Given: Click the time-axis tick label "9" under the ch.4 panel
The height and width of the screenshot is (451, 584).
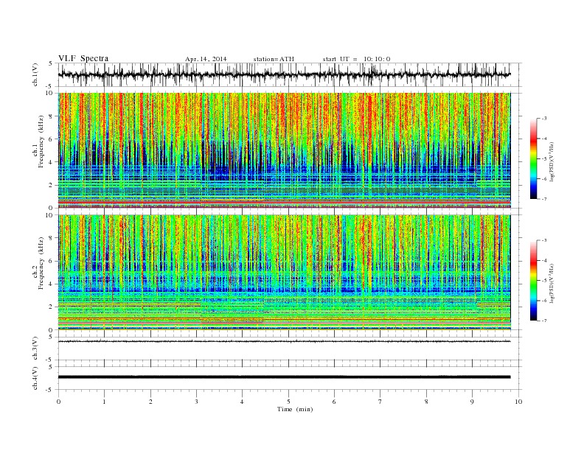Looking at the screenshot, I should tap(472, 402).
